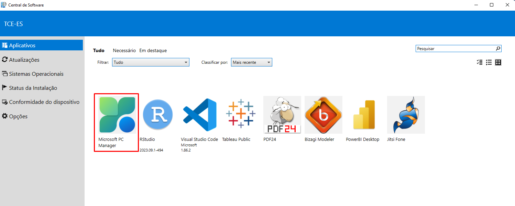Click the Visual Studio Code label
The image size is (515, 206).
click(x=199, y=140)
